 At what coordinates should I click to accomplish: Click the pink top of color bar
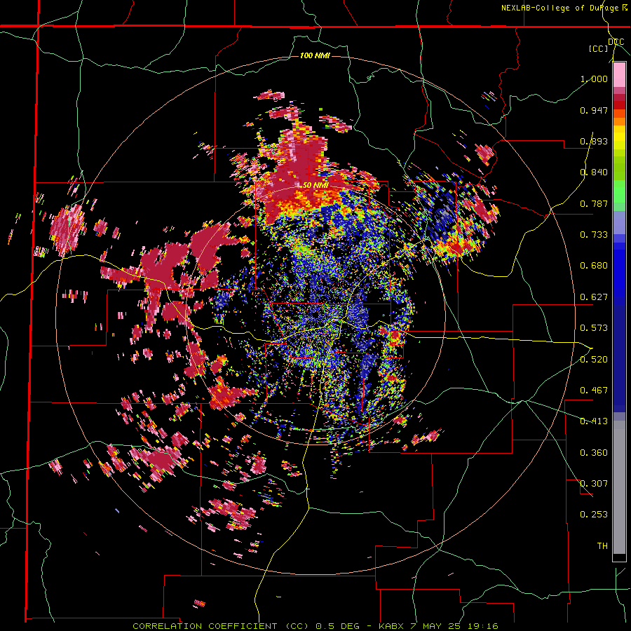(x=619, y=75)
